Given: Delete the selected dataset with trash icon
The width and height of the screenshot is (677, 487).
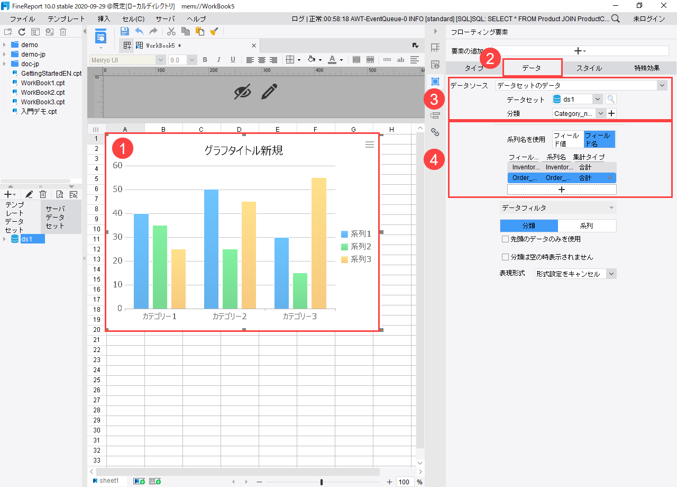Looking at the screenshot, I should (43, 194).
